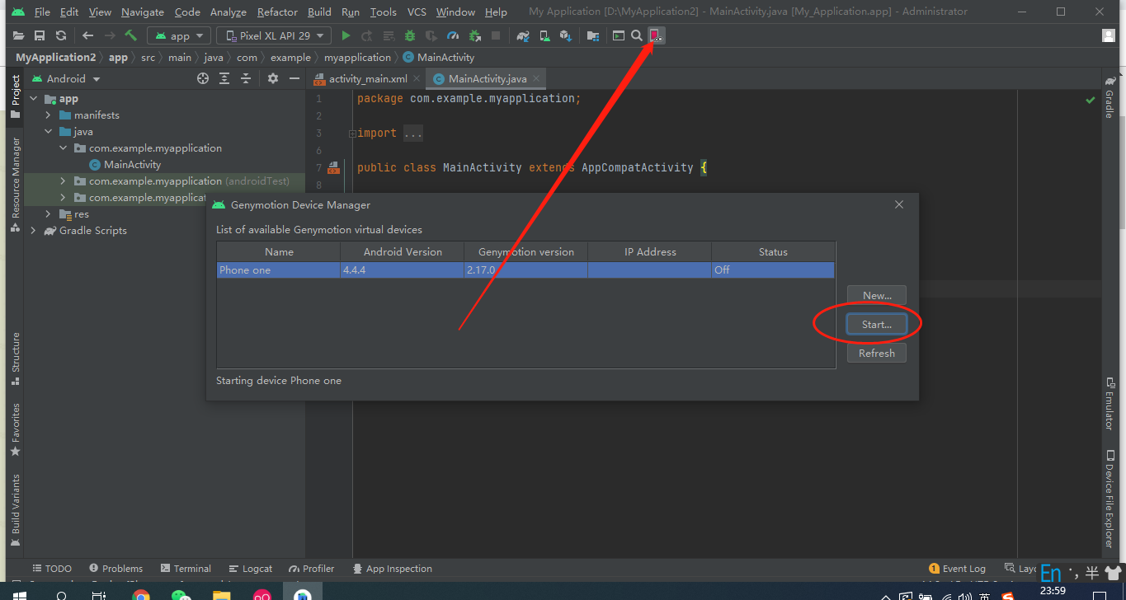
Task: Open the Genymotion Device Manager toolbar icon
Action: 656,35
